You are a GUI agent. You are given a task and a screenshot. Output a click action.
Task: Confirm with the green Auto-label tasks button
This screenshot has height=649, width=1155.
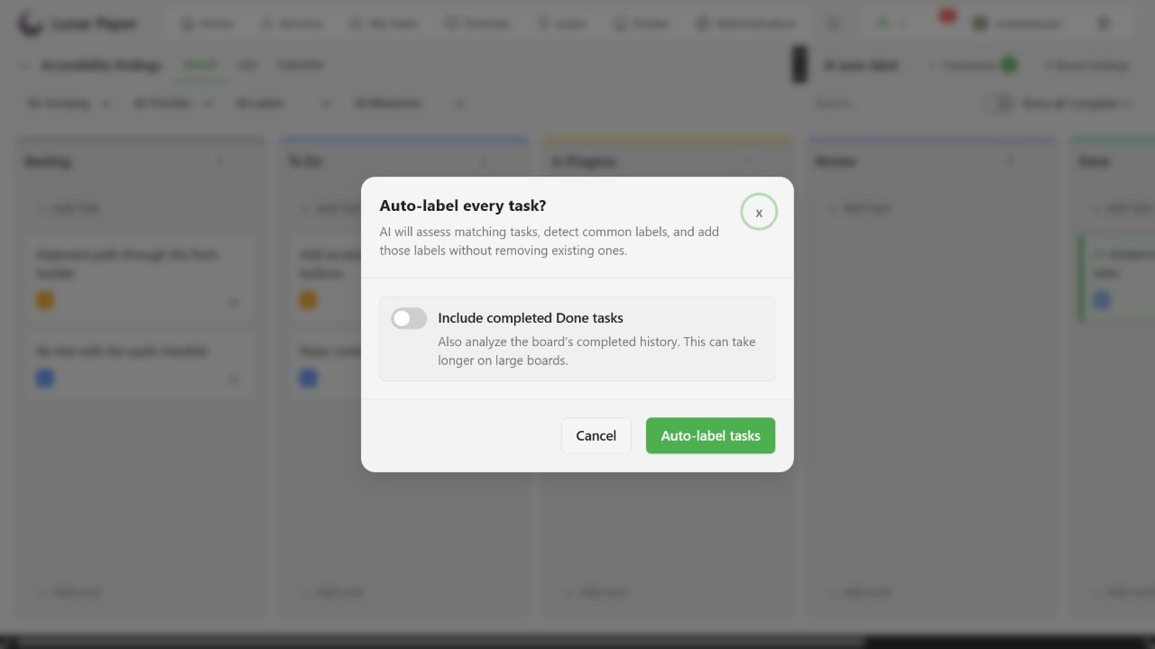[710, 435]
